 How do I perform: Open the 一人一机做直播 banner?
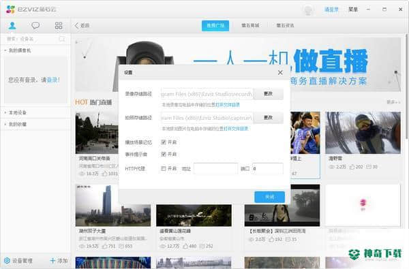(238, 65)
